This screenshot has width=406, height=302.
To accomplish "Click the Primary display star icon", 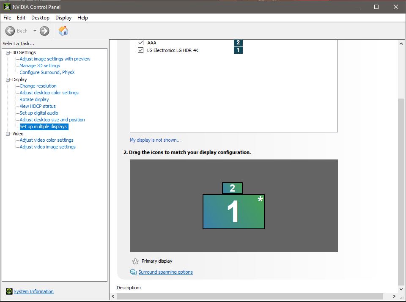I will point(135,261).
